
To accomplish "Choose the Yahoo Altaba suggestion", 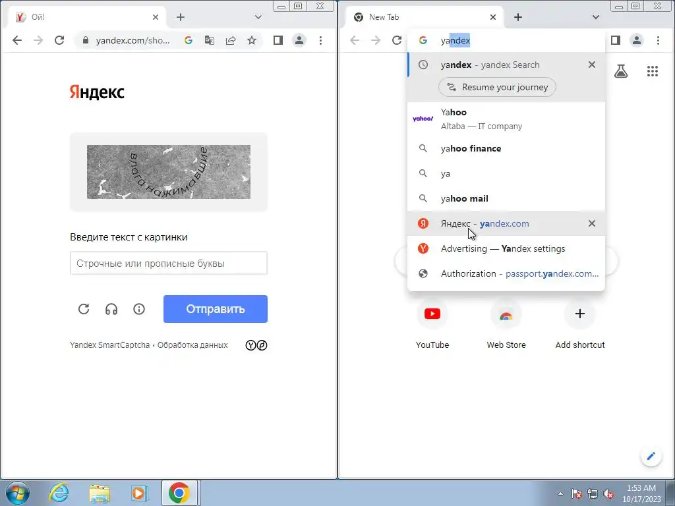I will (x=506, y=119).
